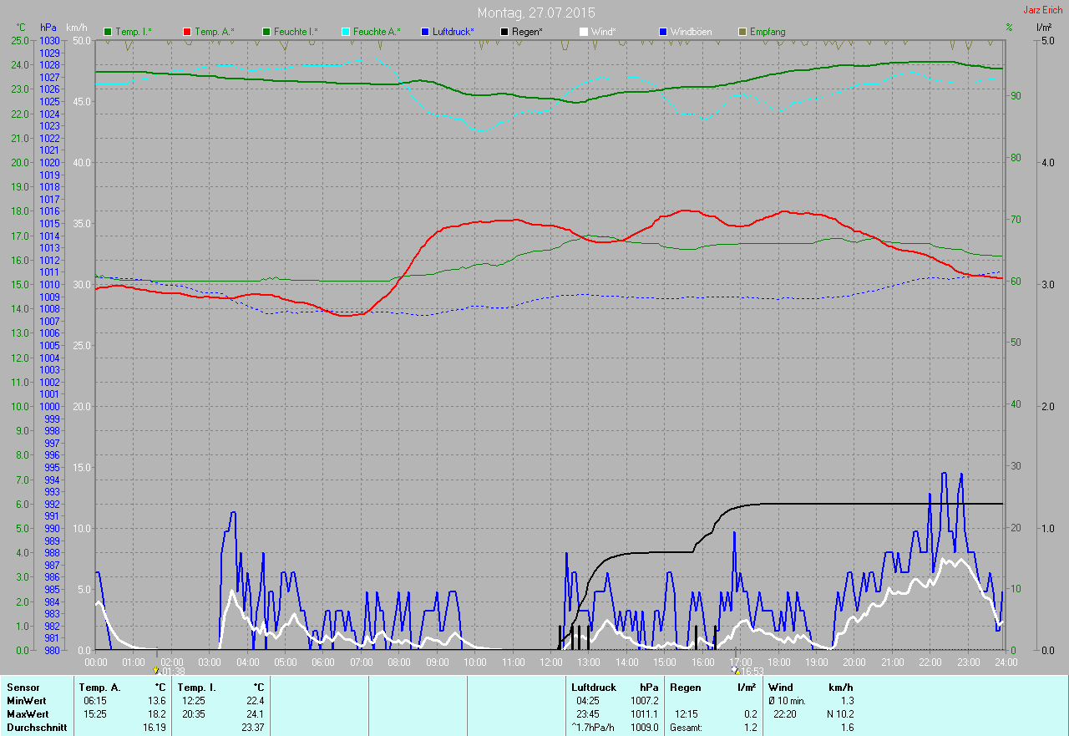This screenshot has height=736, width=1069.
Task: Click the white Wind* legend swatch
Action: (584, 32)
